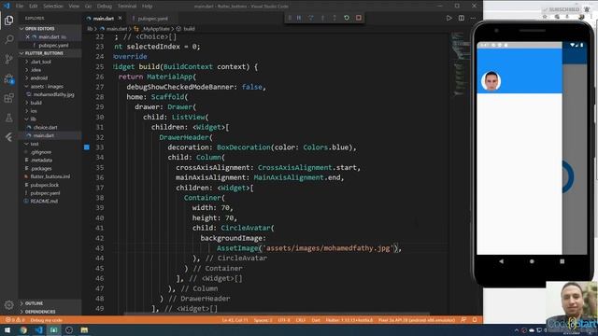Collapse the Open Editors section
The image size is (598, 336).
click(50, 29)
